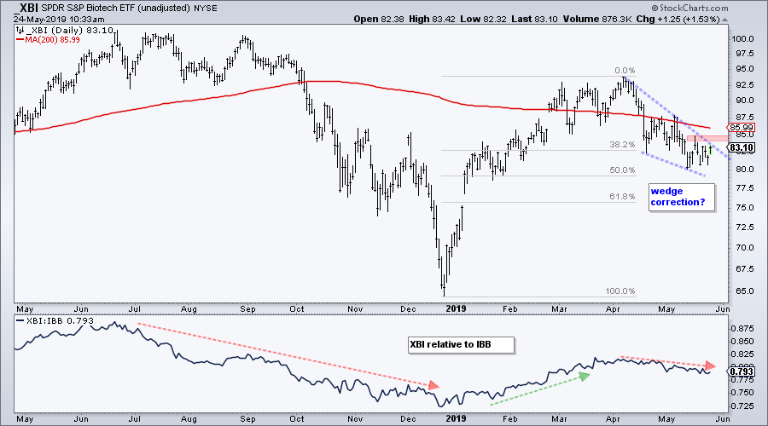Click the candlestick icon beside _XBI (Daily) legend

coord(20,31)
